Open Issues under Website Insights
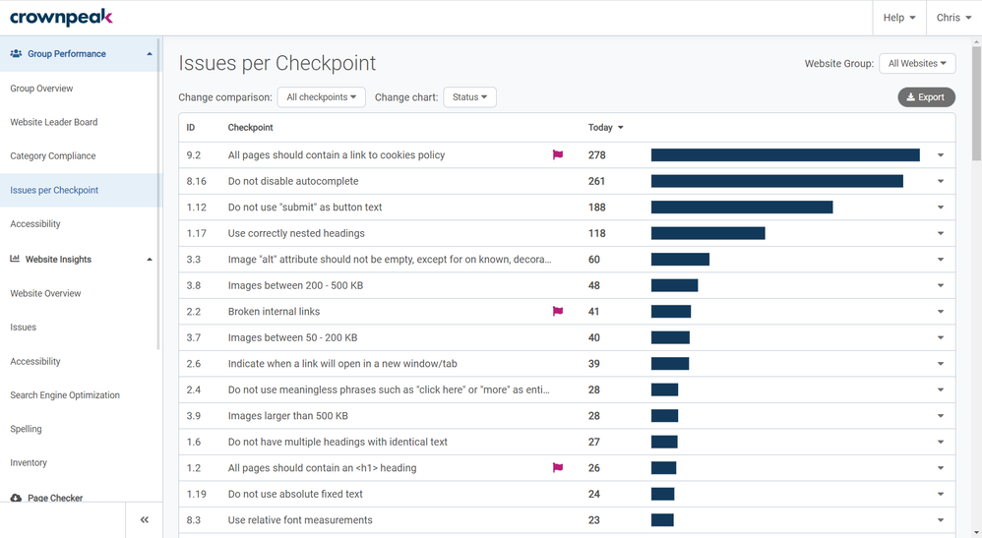The height and width of the screenshot is (538, 982). 24,327
